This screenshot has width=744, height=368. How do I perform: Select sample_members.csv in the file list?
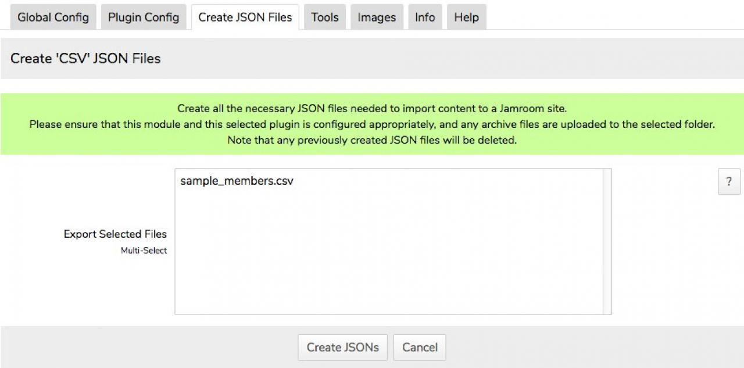(x=237, y=181)
